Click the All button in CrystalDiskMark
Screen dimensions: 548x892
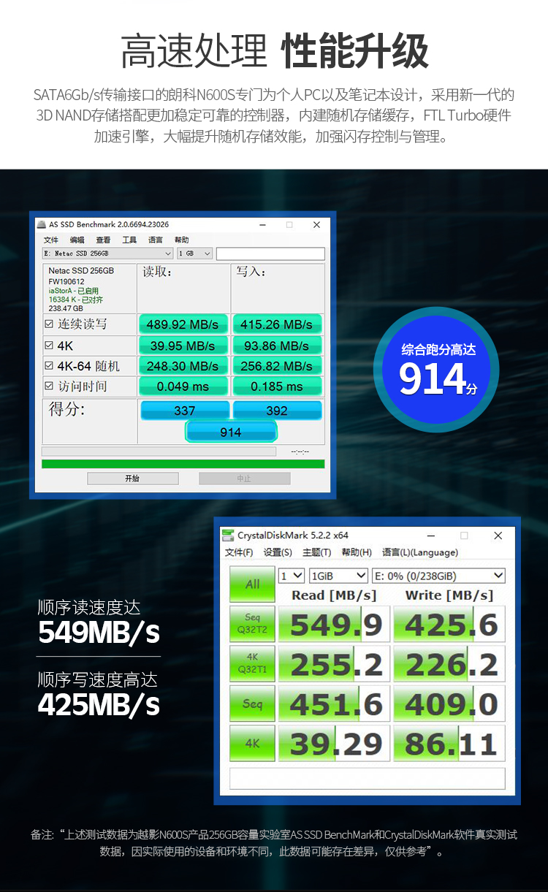[252, 584]
